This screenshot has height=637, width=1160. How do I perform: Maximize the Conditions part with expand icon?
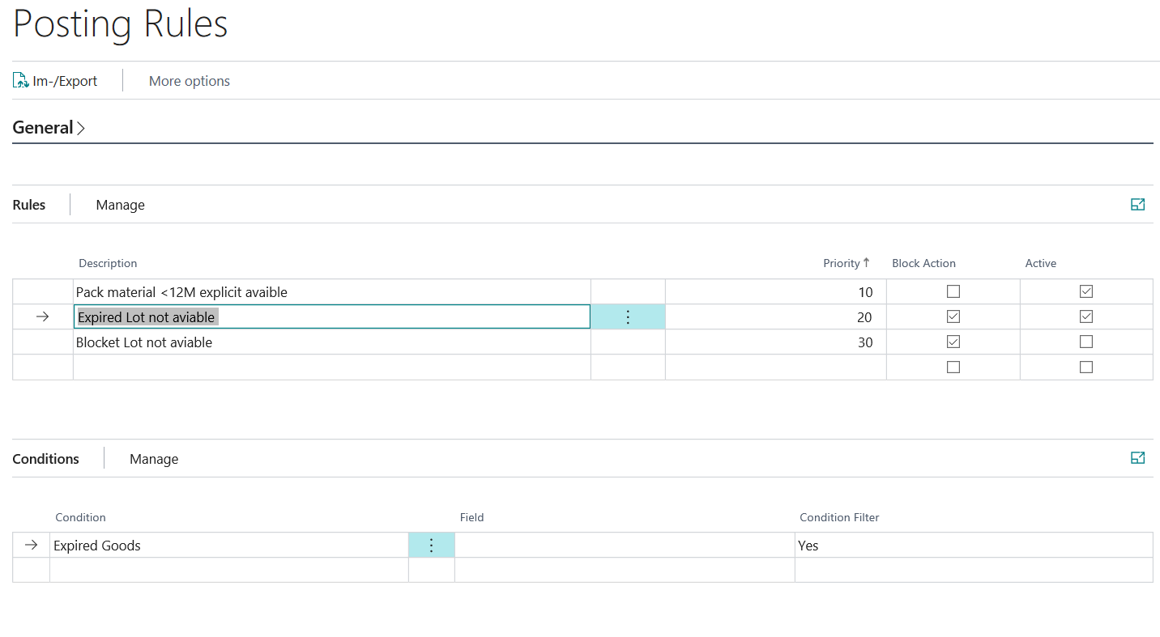click(1137, 458)
